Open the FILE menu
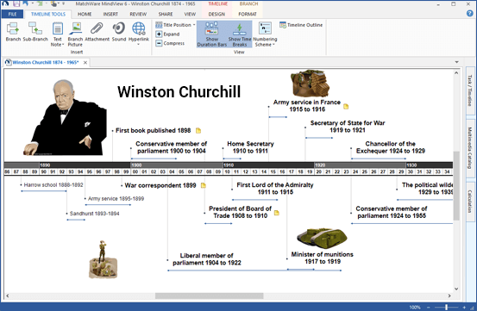The height and width of the screenshot is (311, 477). point(12,14)
